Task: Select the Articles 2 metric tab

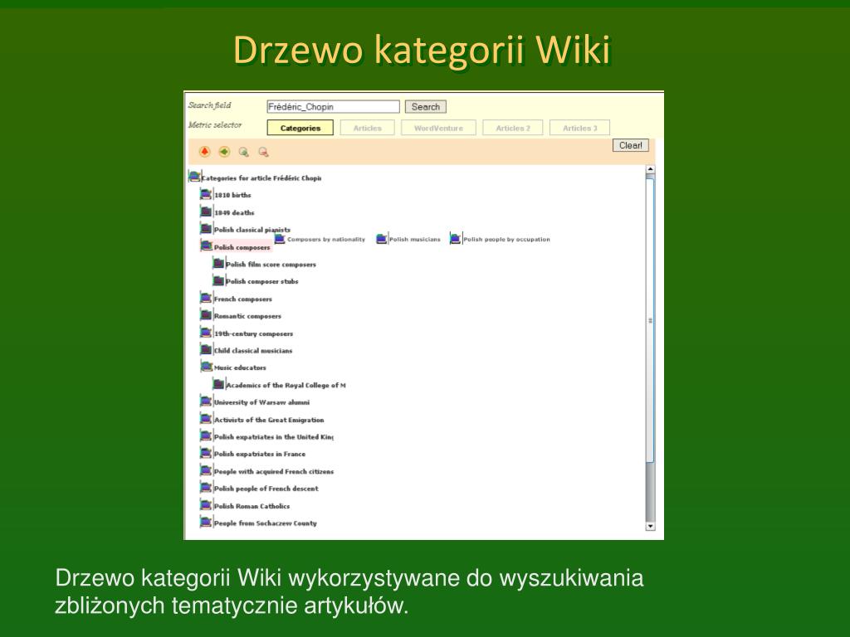Action: (x=513, y=128)
